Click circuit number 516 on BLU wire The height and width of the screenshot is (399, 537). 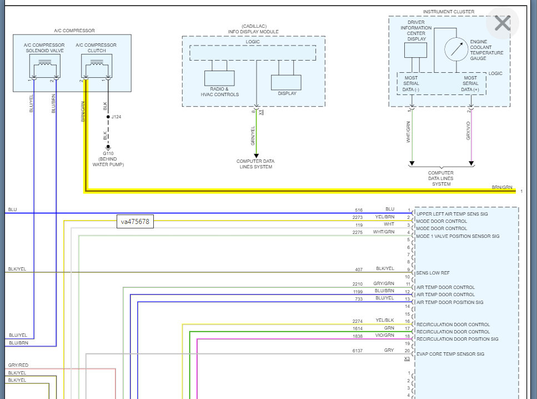[359, 210]
